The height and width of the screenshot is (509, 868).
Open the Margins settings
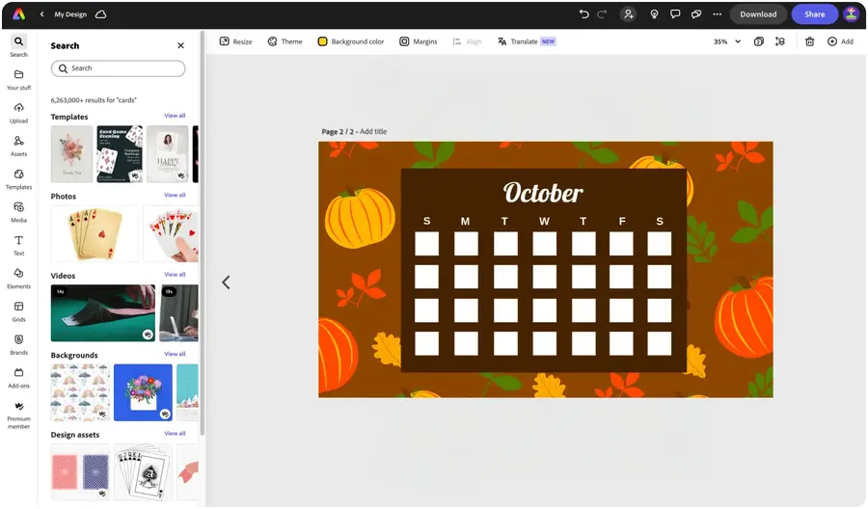[419, 41]
